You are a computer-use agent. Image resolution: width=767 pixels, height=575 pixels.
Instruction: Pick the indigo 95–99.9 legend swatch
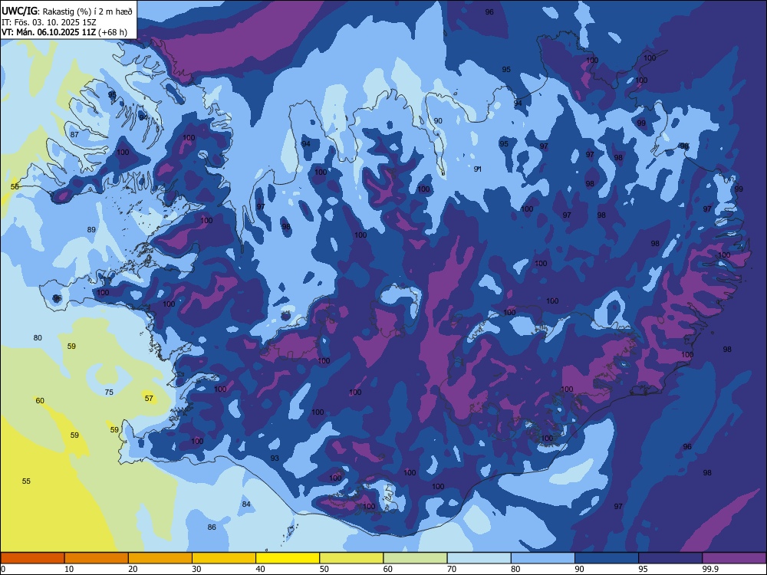point(670,558)
